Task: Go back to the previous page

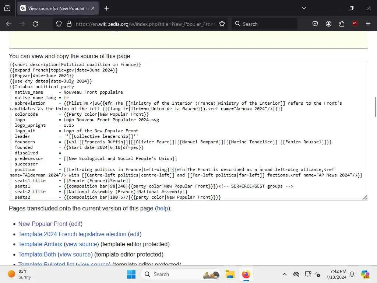Action: [x=9, y=24]
